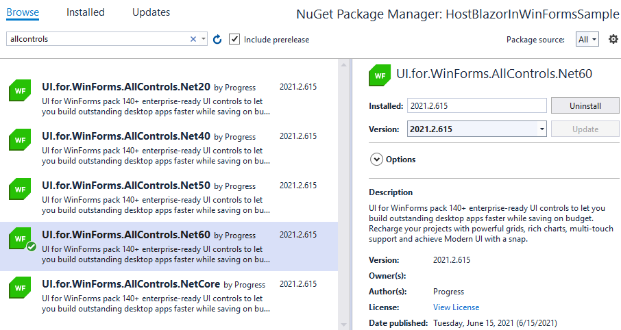Image resolution: width=621 pixels, height=330 pixels.
Task: Switch to Updates tab
Action: click(151, 12)
